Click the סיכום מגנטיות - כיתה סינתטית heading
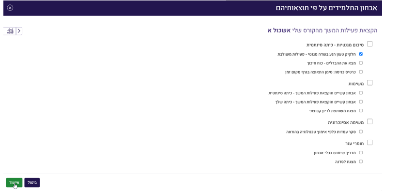This screenshot has width=399, height=191. (335, 45)
